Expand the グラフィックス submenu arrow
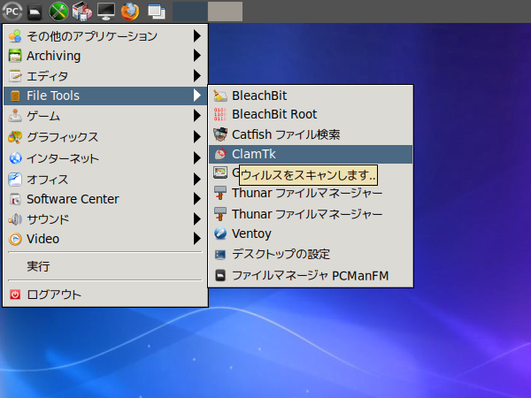 (197, 137)
